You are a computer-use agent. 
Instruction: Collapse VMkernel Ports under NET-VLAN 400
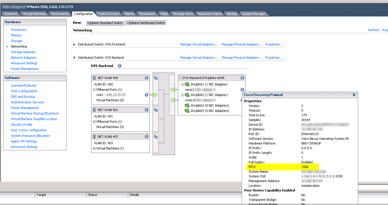(94, 90)
